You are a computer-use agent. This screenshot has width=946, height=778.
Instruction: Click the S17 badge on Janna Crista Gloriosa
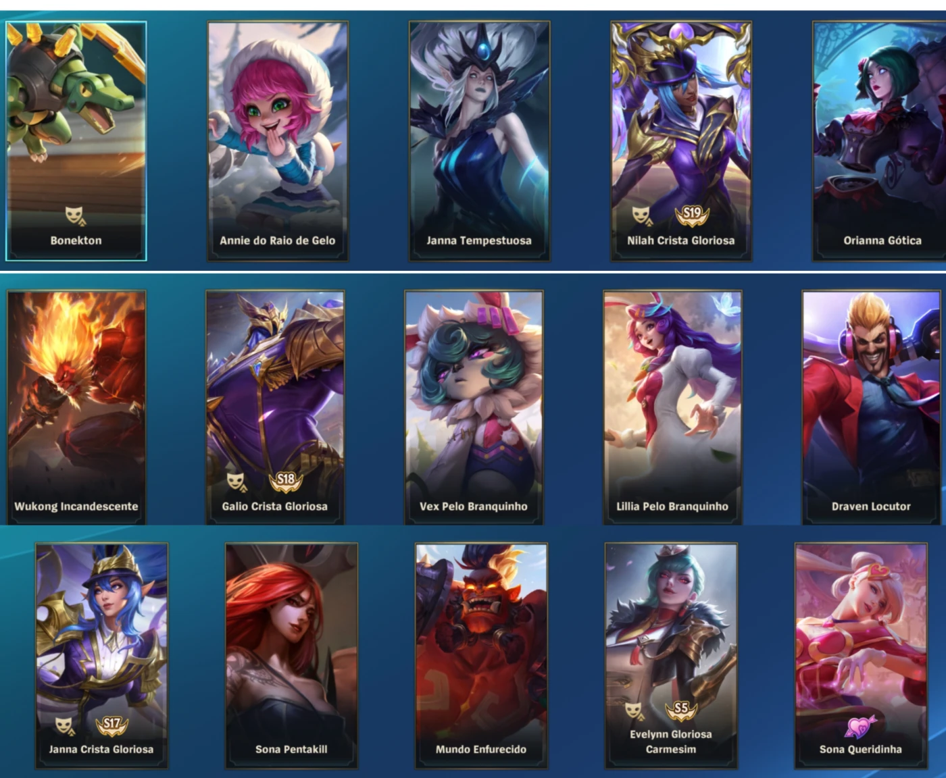[x=112, y=725]
